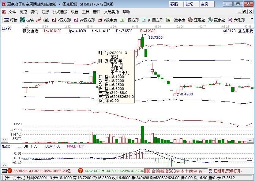Viewport: 255px width, 181px height.
Task: Open the 江恩轮 Gann wheel
Action: [x=197, y=20]
